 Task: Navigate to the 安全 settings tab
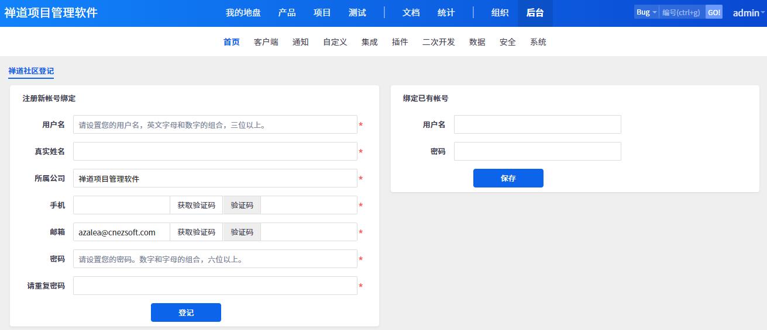(507, 42)
